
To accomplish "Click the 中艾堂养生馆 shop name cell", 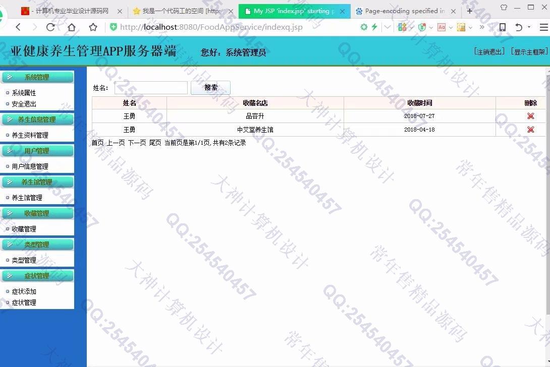I will [255, 130].
